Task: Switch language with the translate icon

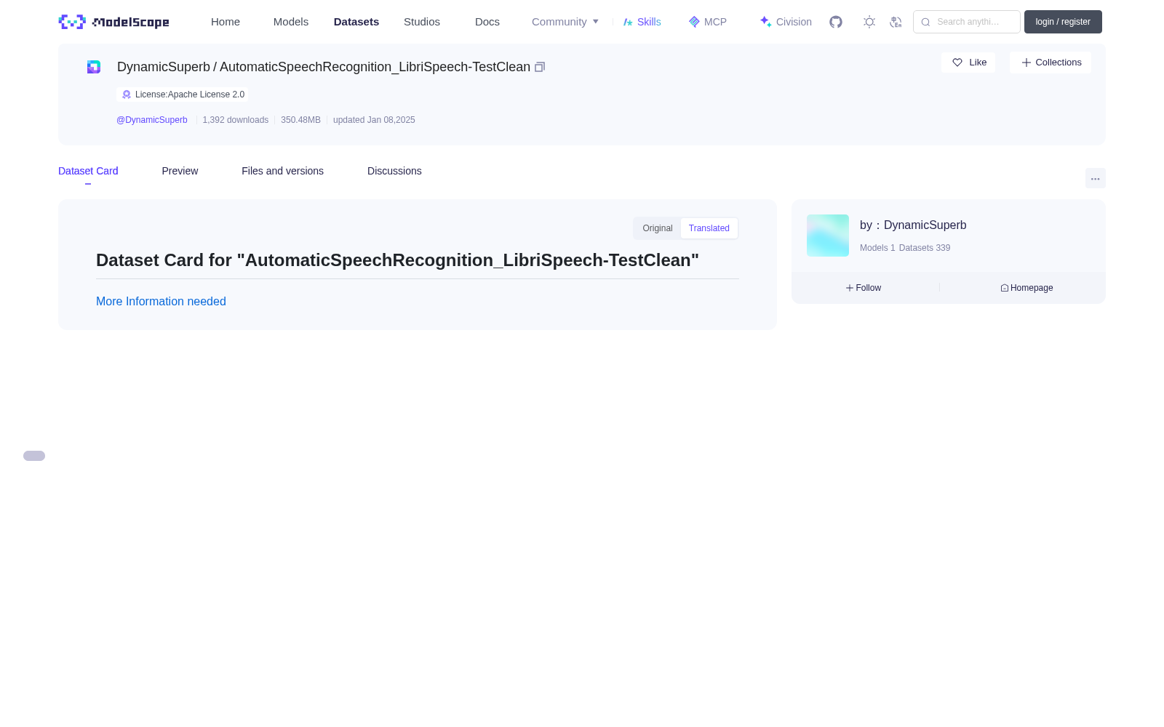Action: point(896,22)
